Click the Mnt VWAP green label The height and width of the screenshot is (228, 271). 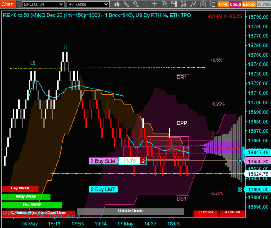click(x=32, y=205)
